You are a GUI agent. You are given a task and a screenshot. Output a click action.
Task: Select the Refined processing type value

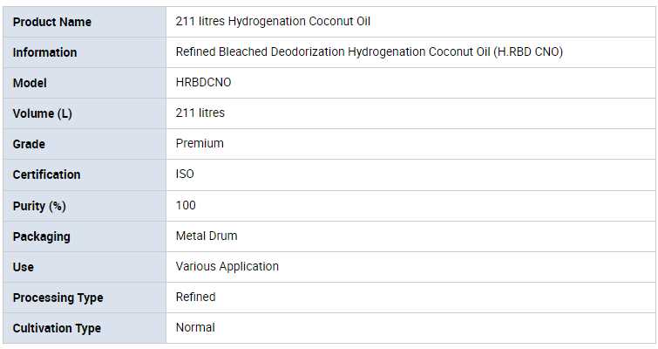click(x=195, y=297)
